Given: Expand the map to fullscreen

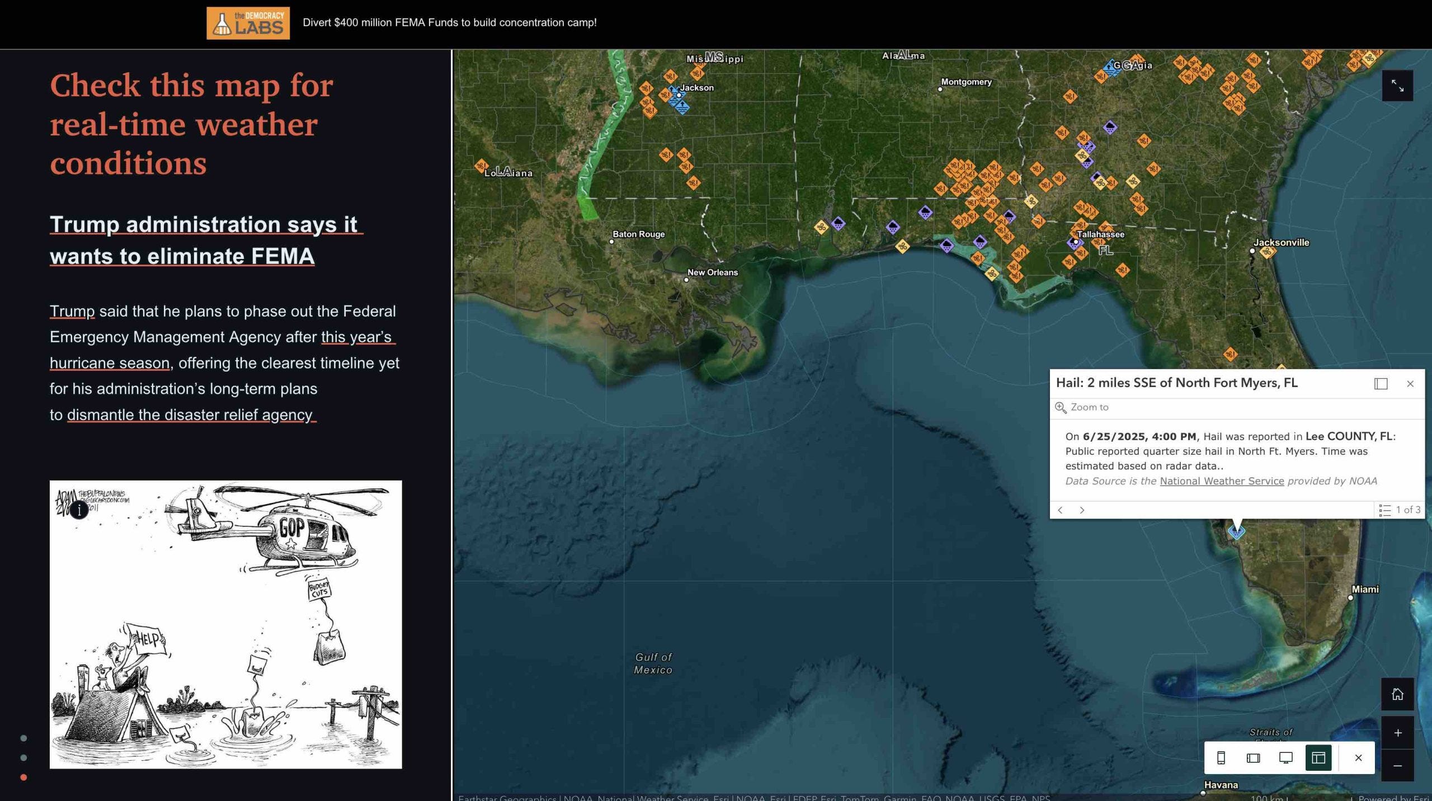Looking at the screenshot, I should pos(1397,86).
